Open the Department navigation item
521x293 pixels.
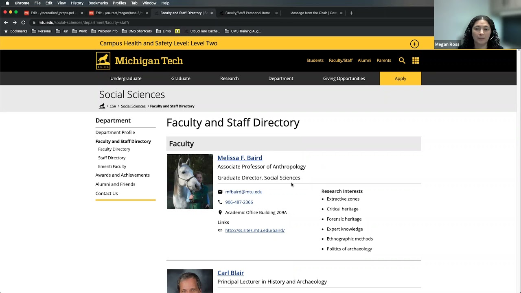(x=281, y=79)
